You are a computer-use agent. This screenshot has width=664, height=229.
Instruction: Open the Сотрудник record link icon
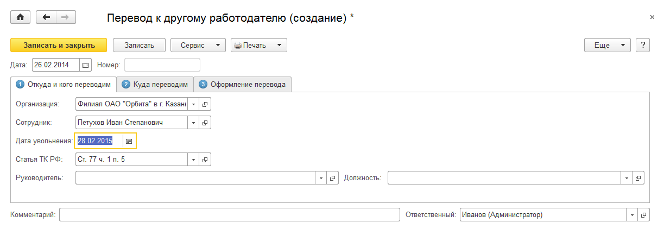[x=205, y=123]
